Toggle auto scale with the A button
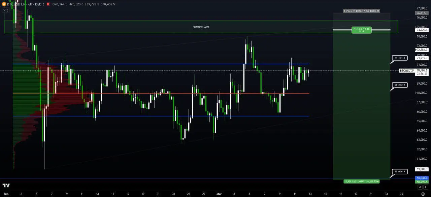 [420, 187]
